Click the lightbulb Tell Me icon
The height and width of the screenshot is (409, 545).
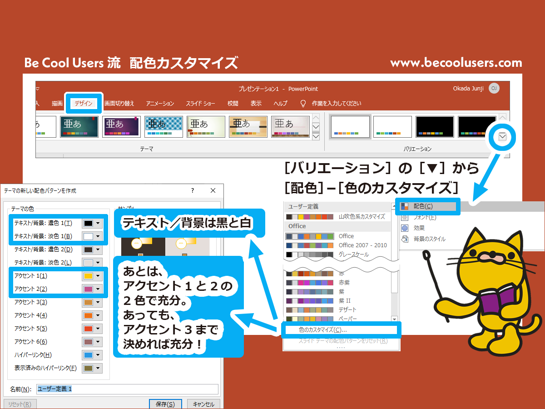303,104
